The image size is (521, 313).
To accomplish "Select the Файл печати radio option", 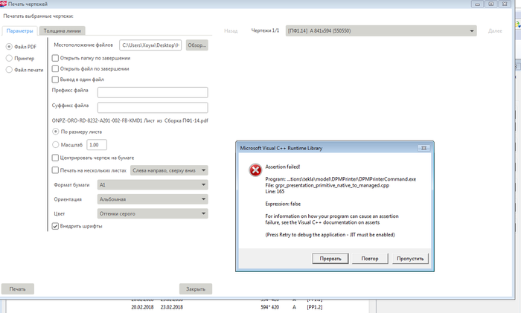I will 9,70.
